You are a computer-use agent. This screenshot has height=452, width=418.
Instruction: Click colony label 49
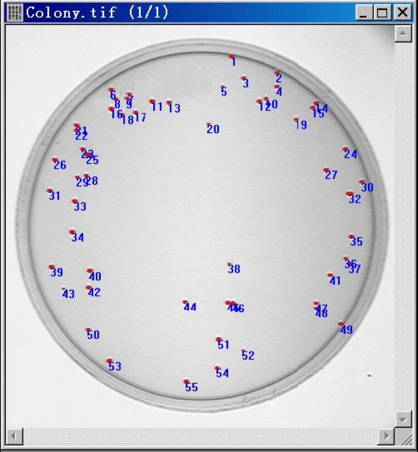click(346, 329)
